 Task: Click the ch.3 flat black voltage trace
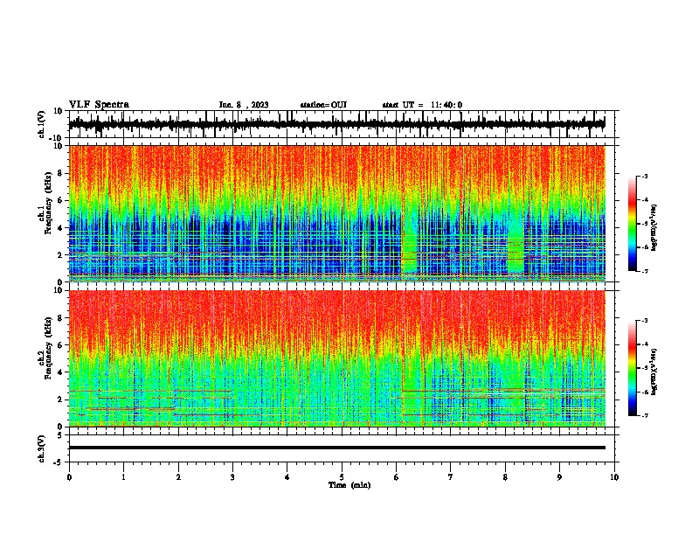click(336, 448)
